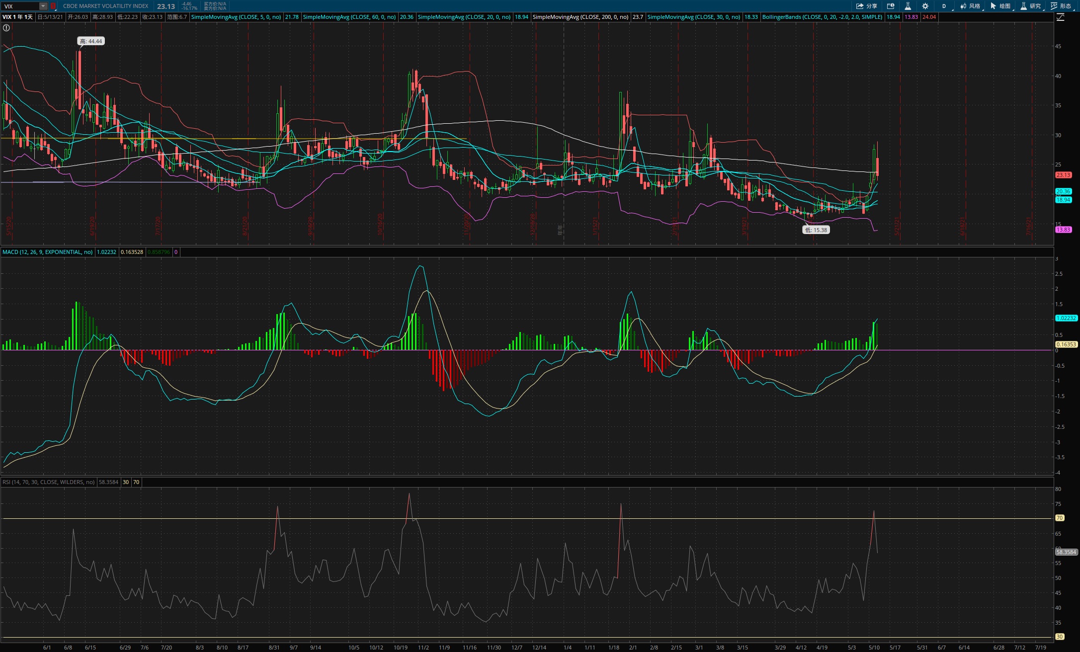This screenshot has height=652, width=1080.
Task: Click the share (分享) icon button
Action: coord(866,6)
